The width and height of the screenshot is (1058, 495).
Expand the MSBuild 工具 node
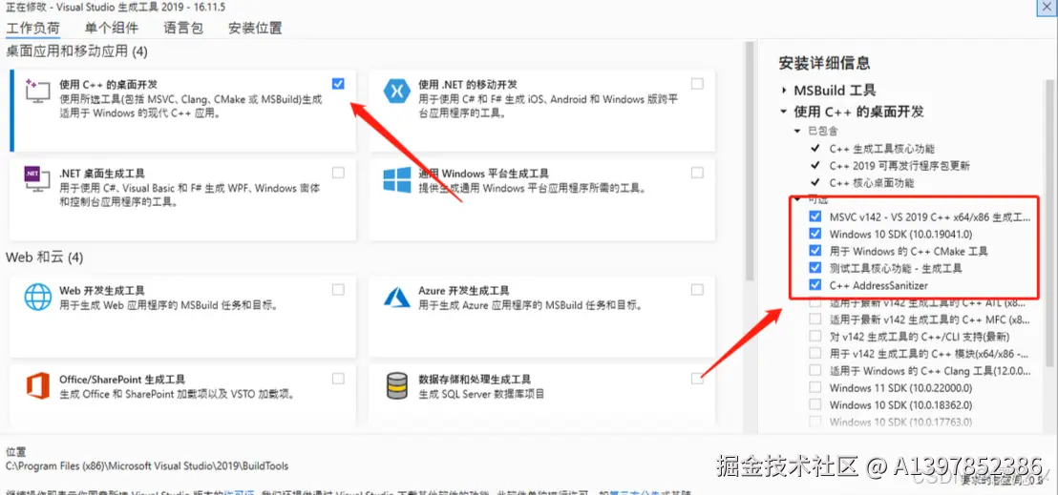[x=783, y=91]
